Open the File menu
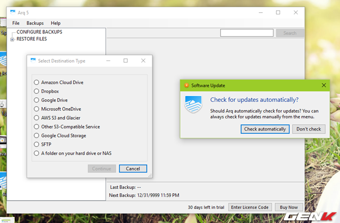 [16, 23]
